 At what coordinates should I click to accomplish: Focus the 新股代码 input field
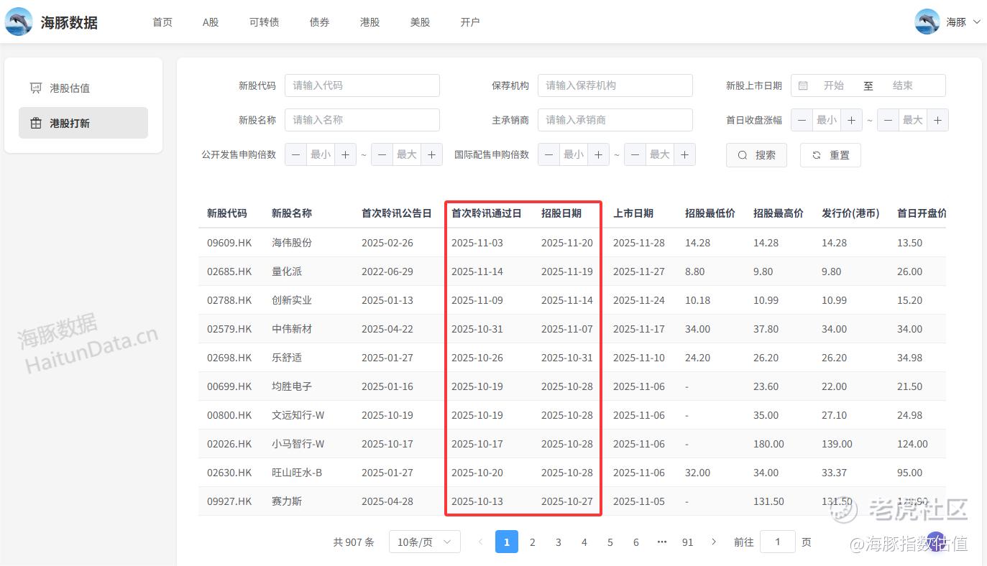coord(362,85)
